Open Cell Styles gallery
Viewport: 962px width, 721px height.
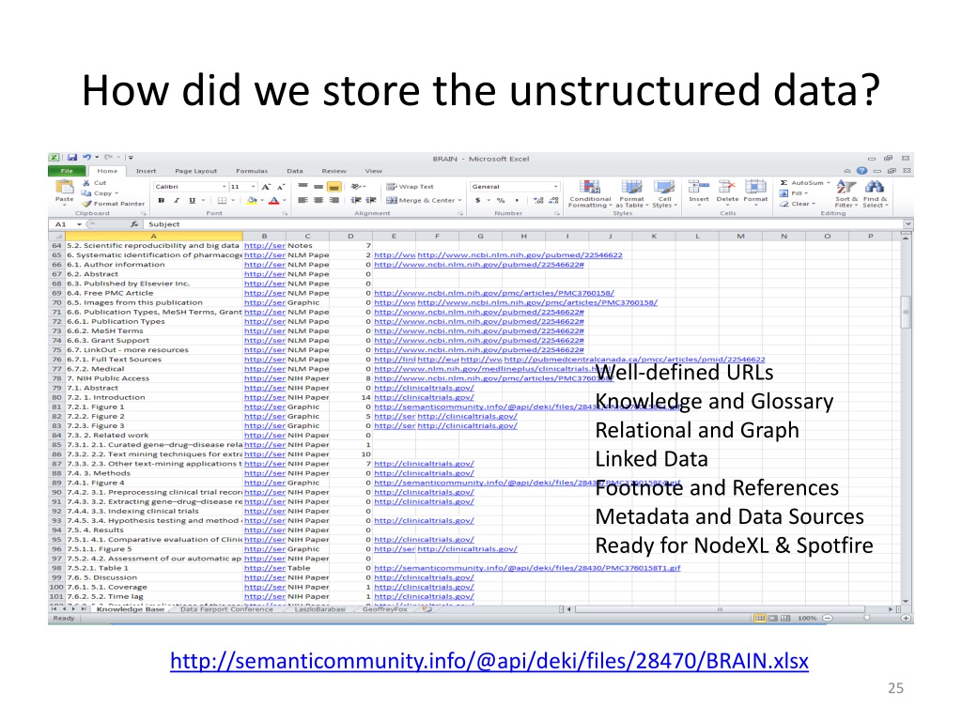[664, 193]
